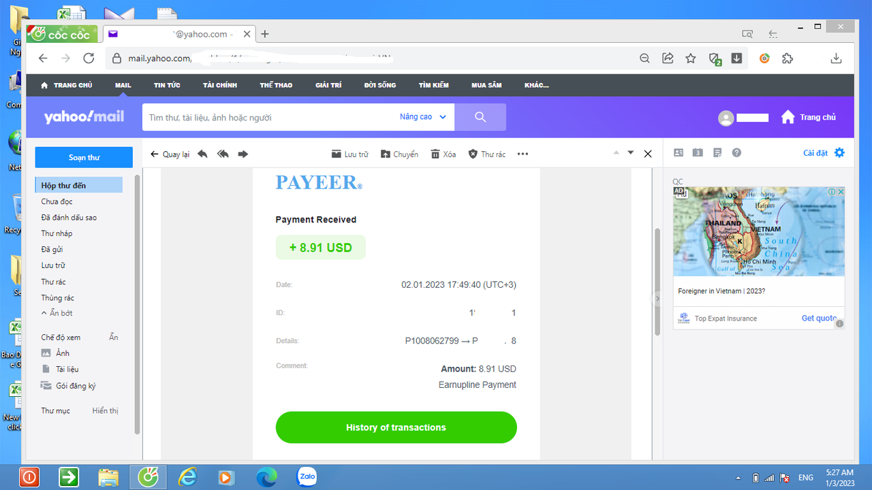Screen dimensions: 872x490
Task: Bookmark page with star icon
Action: pyautogui.click(x=691, y=59)
